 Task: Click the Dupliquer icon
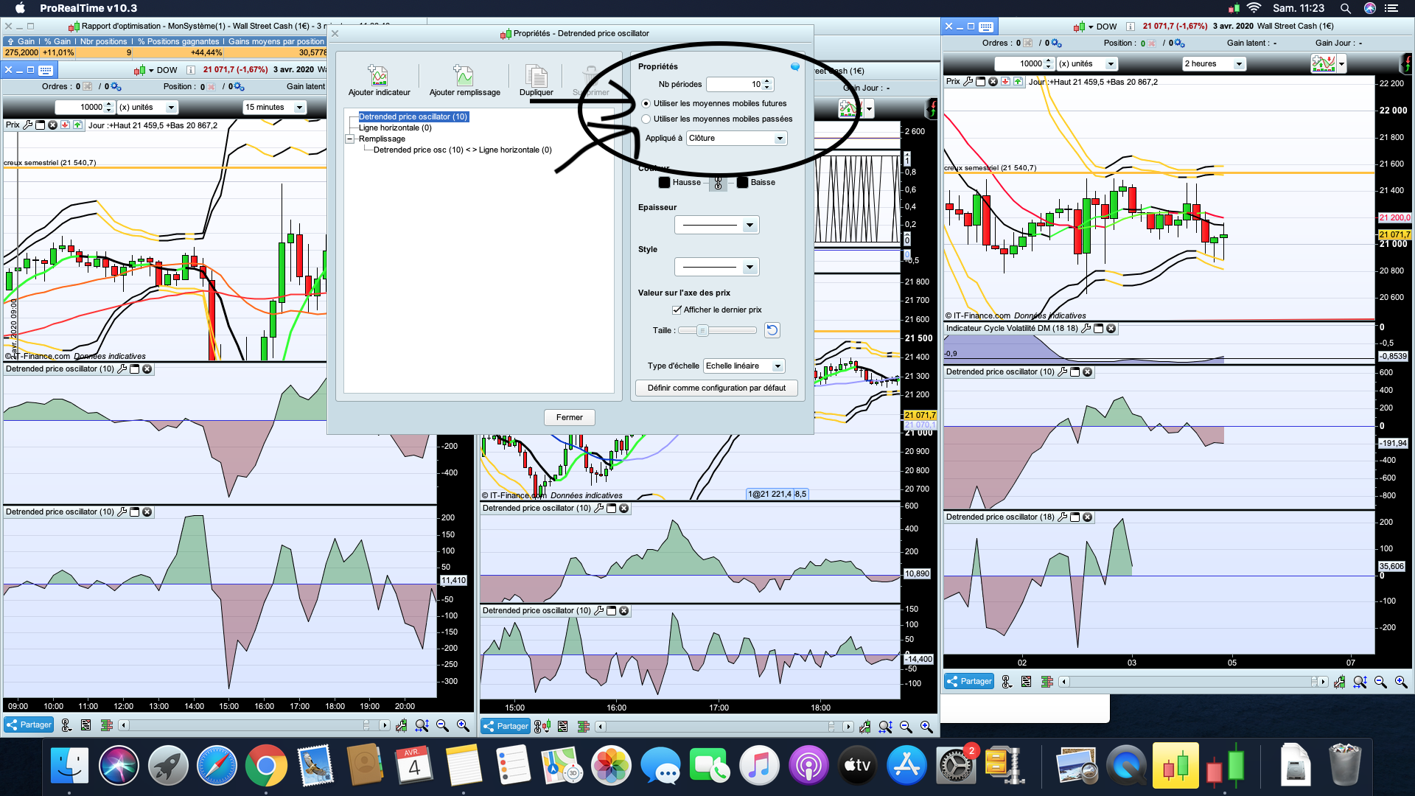(536, 76)
